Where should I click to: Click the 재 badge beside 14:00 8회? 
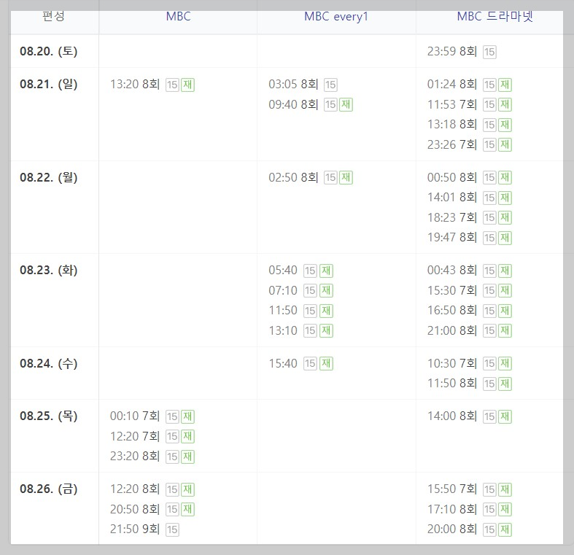tap(505, 416)
